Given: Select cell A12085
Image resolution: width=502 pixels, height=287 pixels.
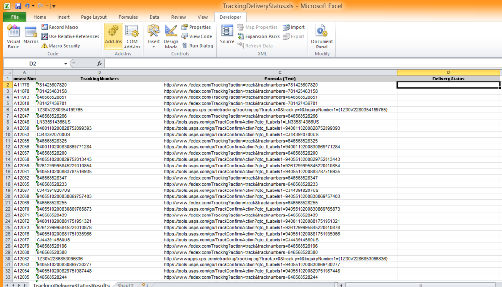Looking at the screenshot, I should (24, 277).
